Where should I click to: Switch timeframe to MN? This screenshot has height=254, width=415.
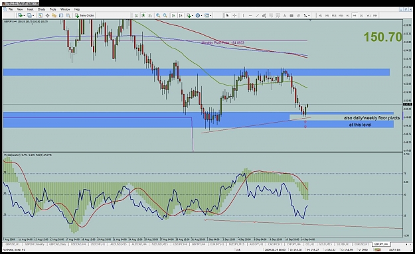[x=375, y=16]
